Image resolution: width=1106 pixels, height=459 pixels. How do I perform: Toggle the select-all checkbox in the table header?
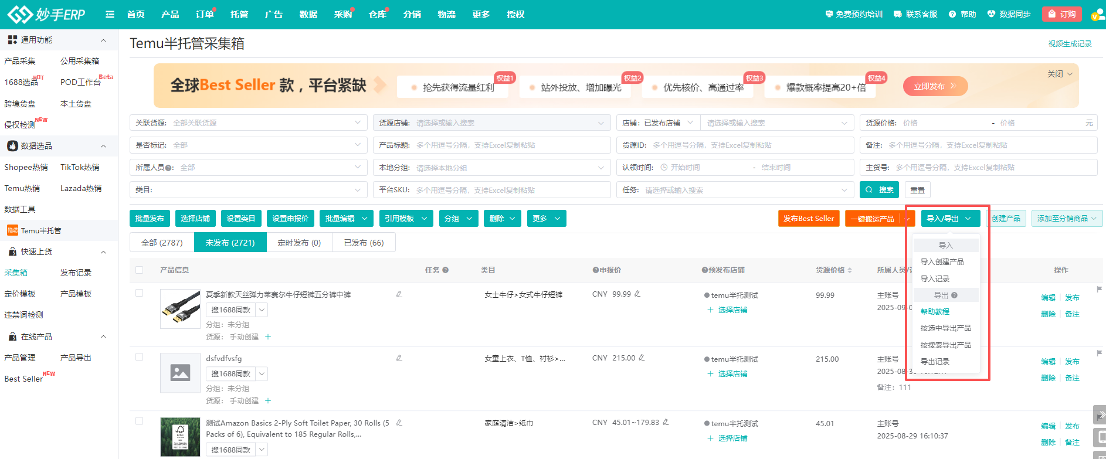(x=139, y=270)
